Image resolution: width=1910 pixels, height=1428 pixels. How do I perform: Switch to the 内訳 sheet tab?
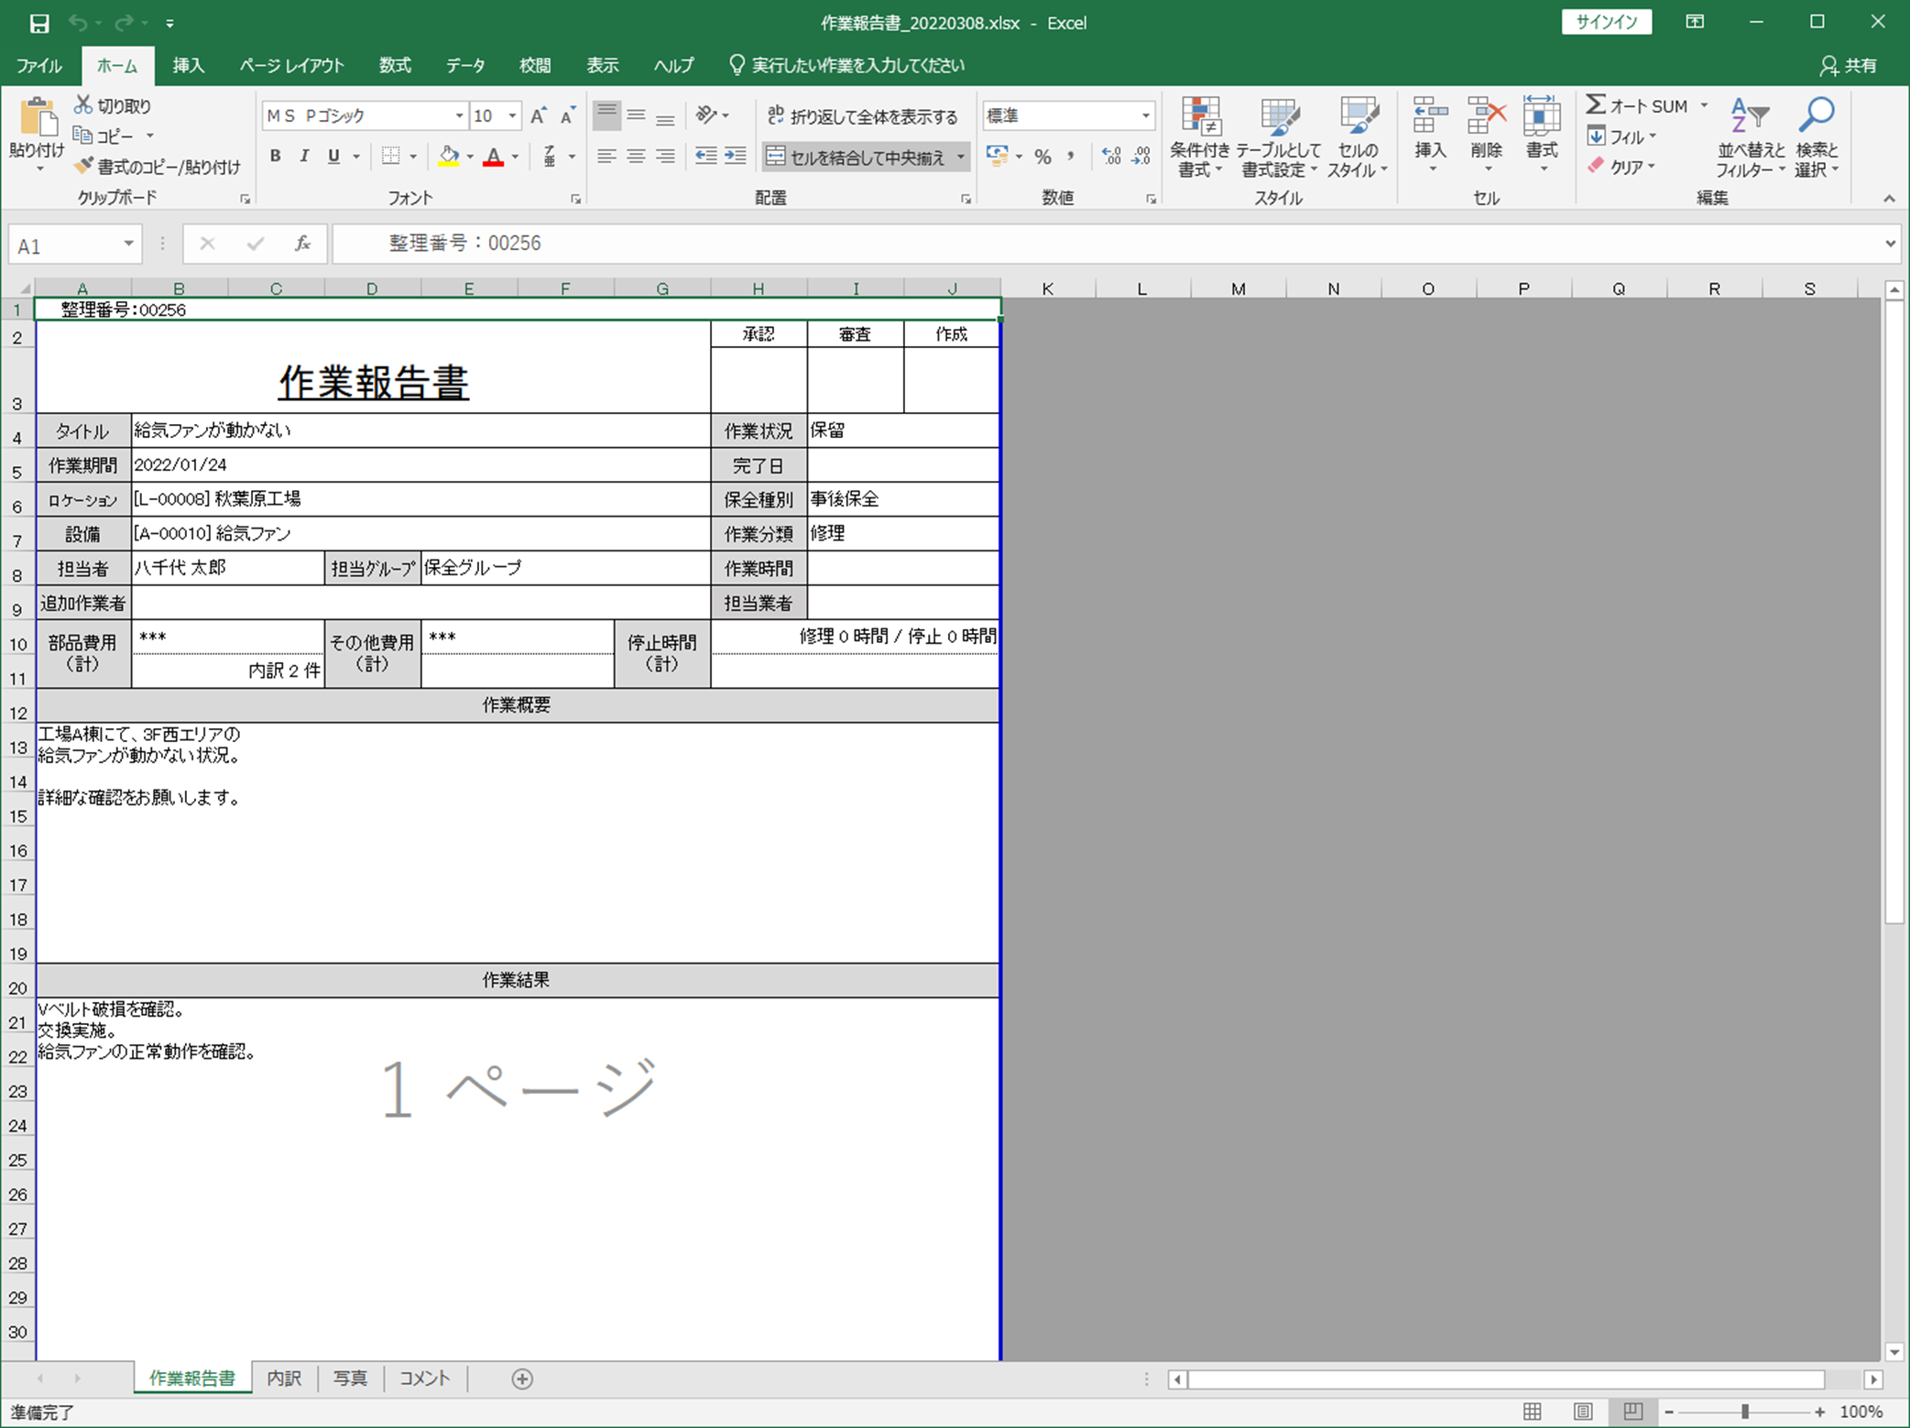click(284, 1379)
